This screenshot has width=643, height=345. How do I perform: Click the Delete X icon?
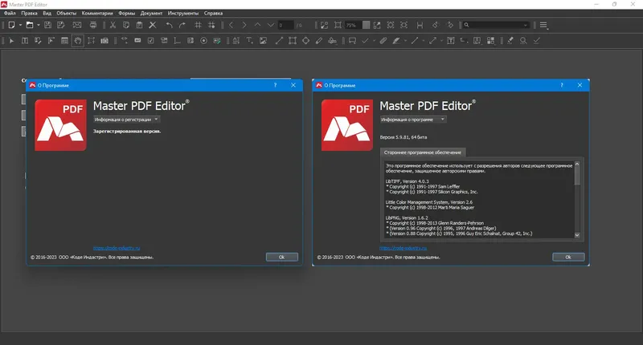pos(153,25)
